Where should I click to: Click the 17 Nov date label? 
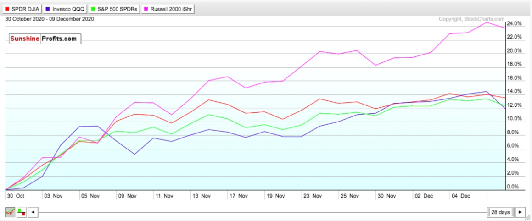[239, 196]
